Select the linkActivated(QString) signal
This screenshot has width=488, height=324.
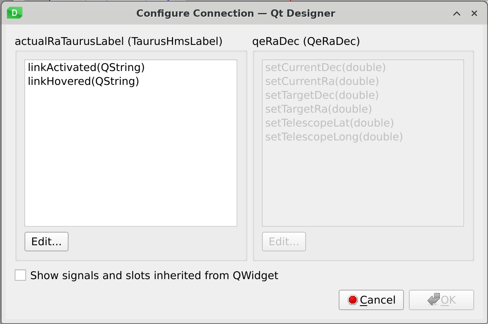(86, 67)
